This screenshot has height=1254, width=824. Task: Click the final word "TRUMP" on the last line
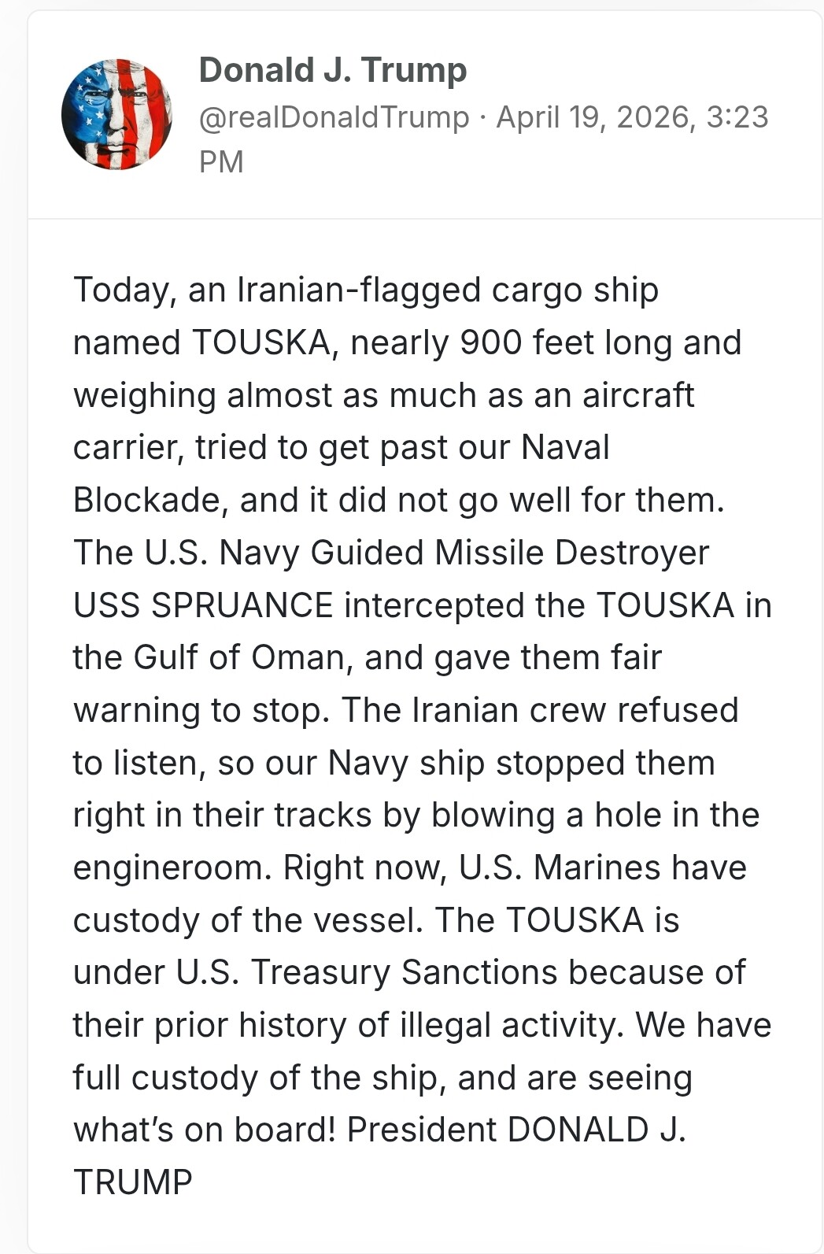click(132, 1182)
